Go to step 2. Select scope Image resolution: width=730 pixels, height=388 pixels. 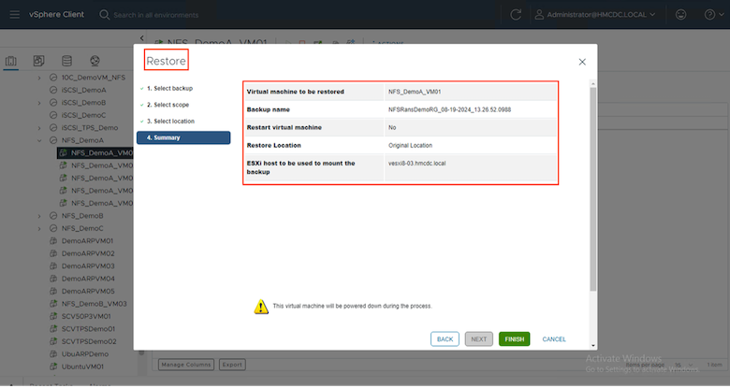point(168,105)
